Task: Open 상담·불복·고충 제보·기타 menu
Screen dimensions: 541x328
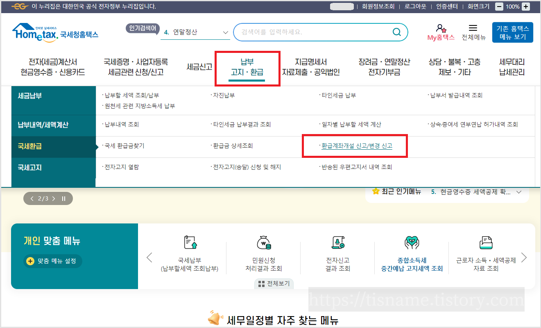Action: [x=455, y=67]
